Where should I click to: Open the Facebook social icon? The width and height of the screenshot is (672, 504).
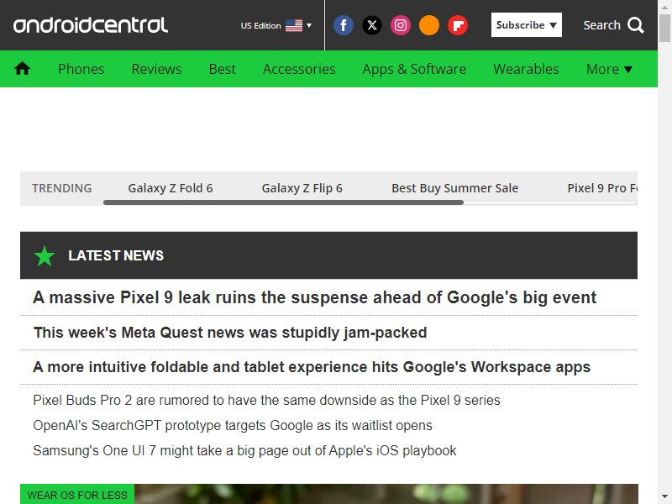click(x=344, y=25)
